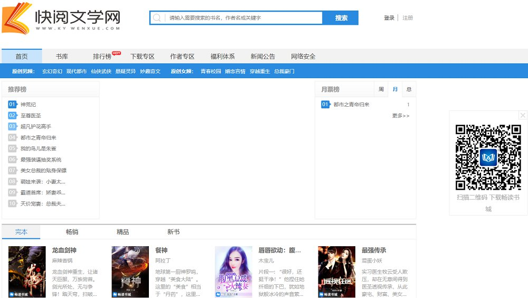Open 龙血剑神 book cover

click(x=27, y=272)
